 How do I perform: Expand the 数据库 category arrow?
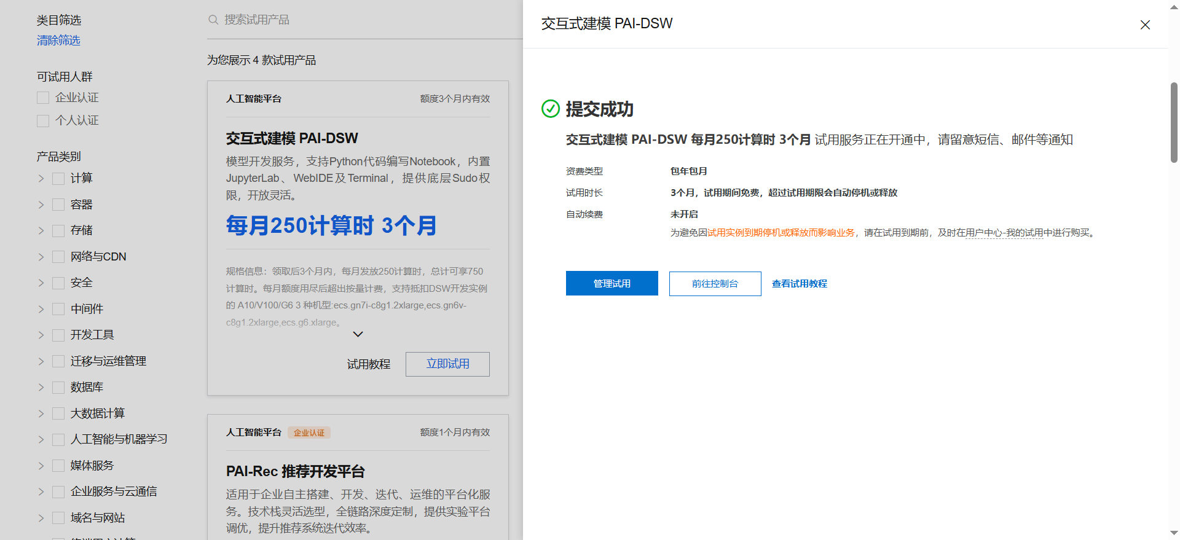41,387
